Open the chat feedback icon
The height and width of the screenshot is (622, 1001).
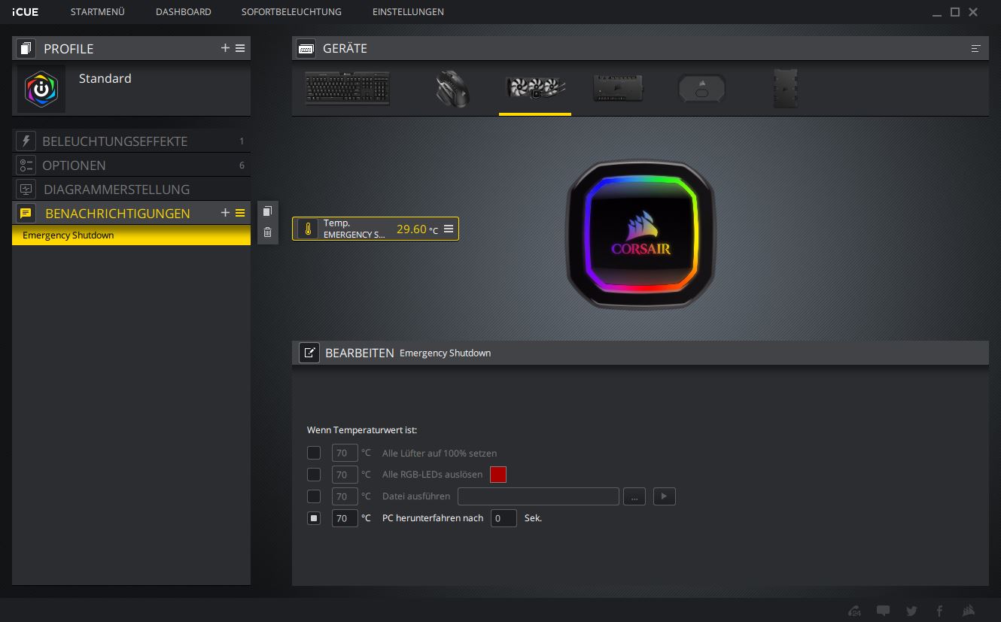pyautogui.click(x=883, y=611)
